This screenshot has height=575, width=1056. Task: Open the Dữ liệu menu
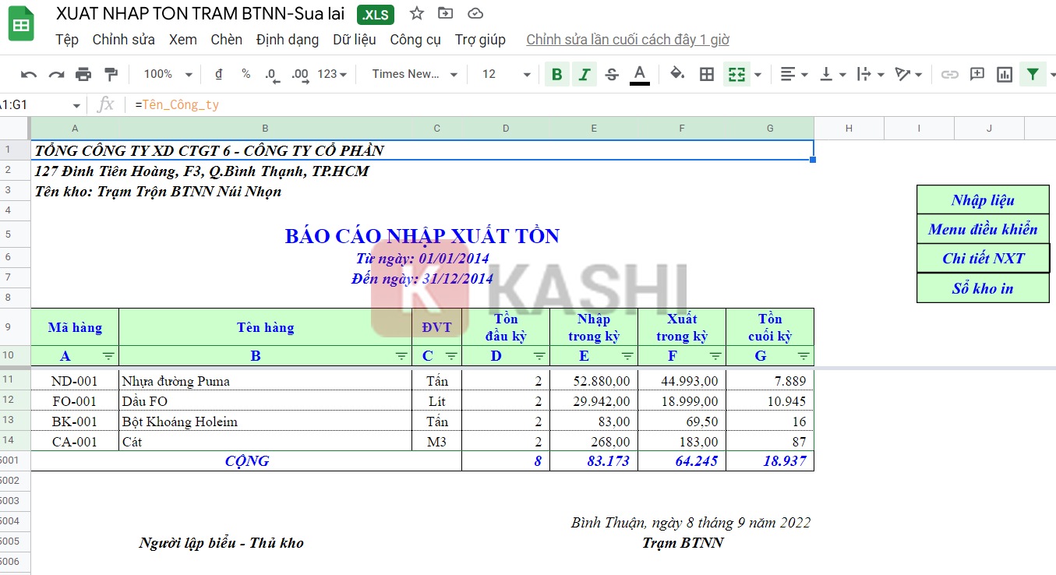pyautogui.click(x=355, y=39)
